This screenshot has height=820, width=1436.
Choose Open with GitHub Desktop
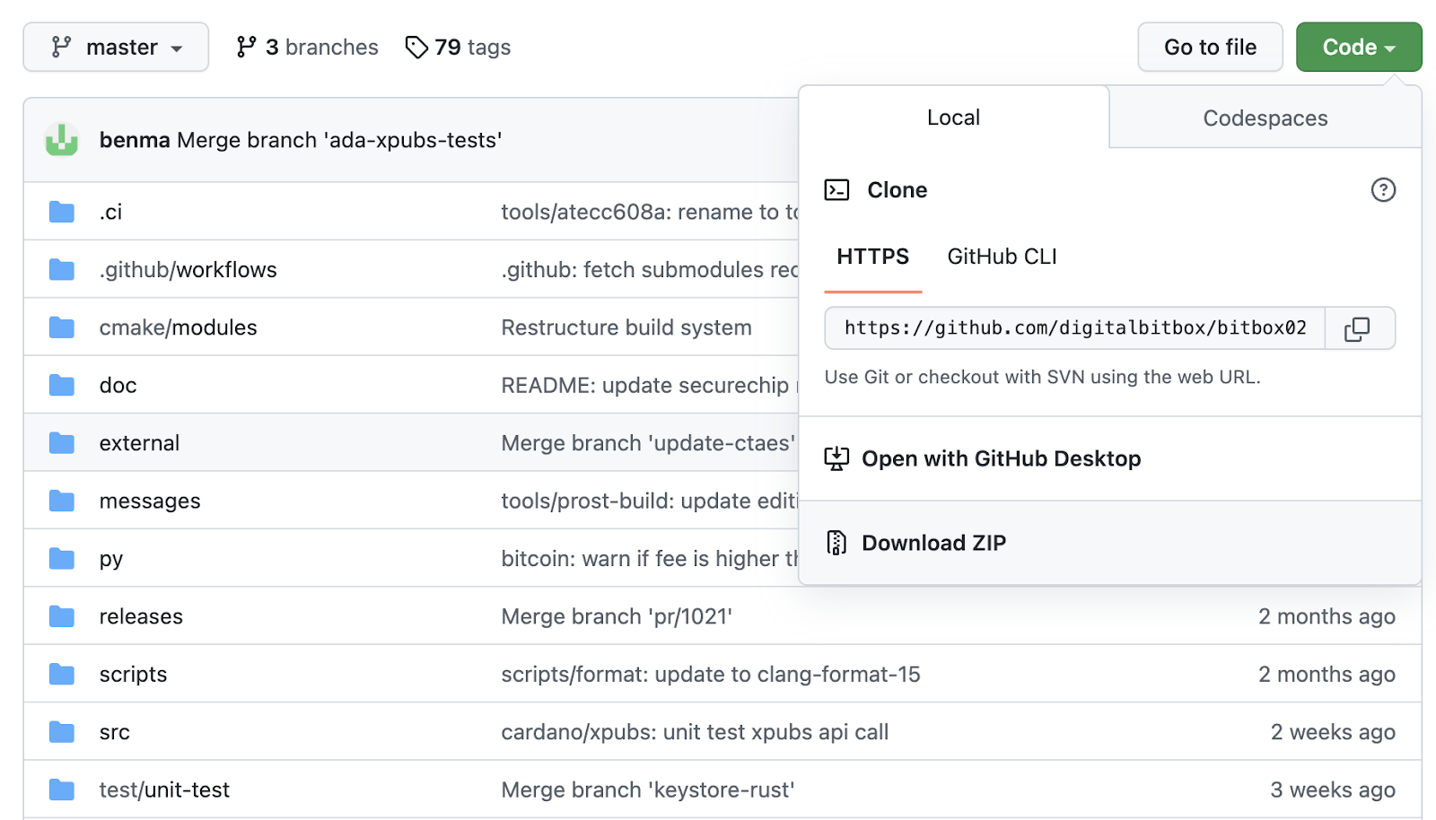point(1001,458)
